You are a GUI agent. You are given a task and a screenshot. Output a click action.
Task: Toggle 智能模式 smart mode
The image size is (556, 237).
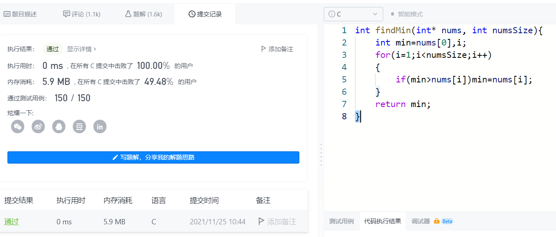[407, 14]
